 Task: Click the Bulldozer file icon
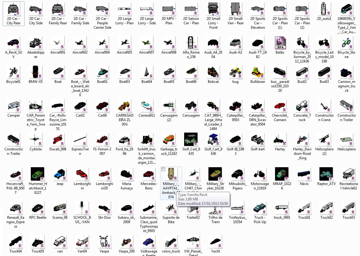(x=258, y=73)
